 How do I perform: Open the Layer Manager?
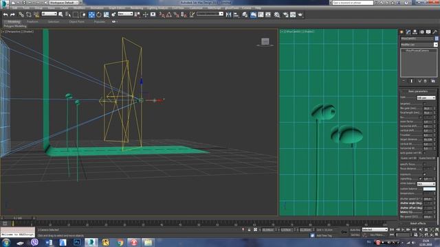point(245,14)
